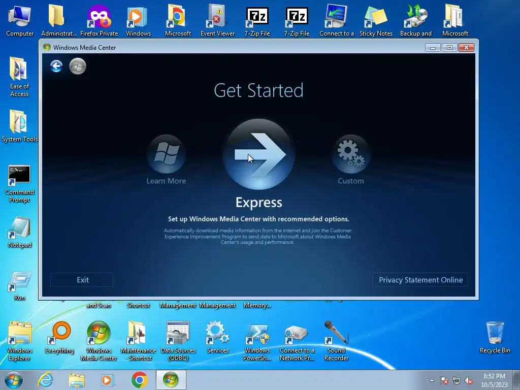Viewport: 520px width, 390px height.
Task: Open the Services desktop shortcut
Action: 217,337
